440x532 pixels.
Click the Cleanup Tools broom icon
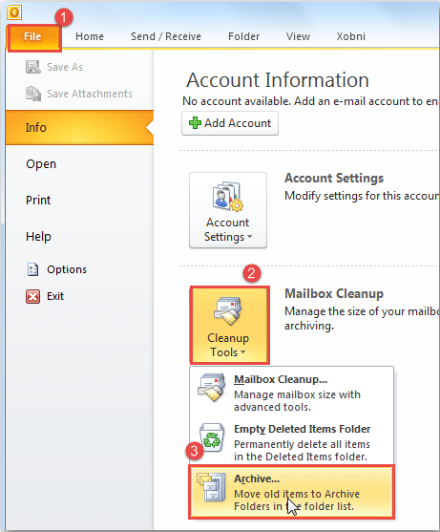228,310
